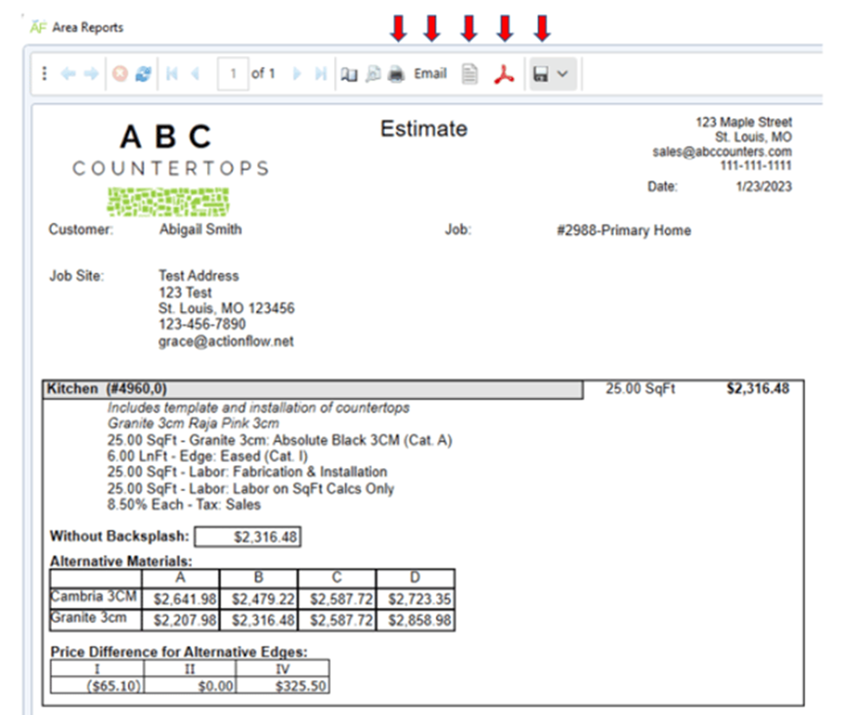Go to the previous page

196,73
